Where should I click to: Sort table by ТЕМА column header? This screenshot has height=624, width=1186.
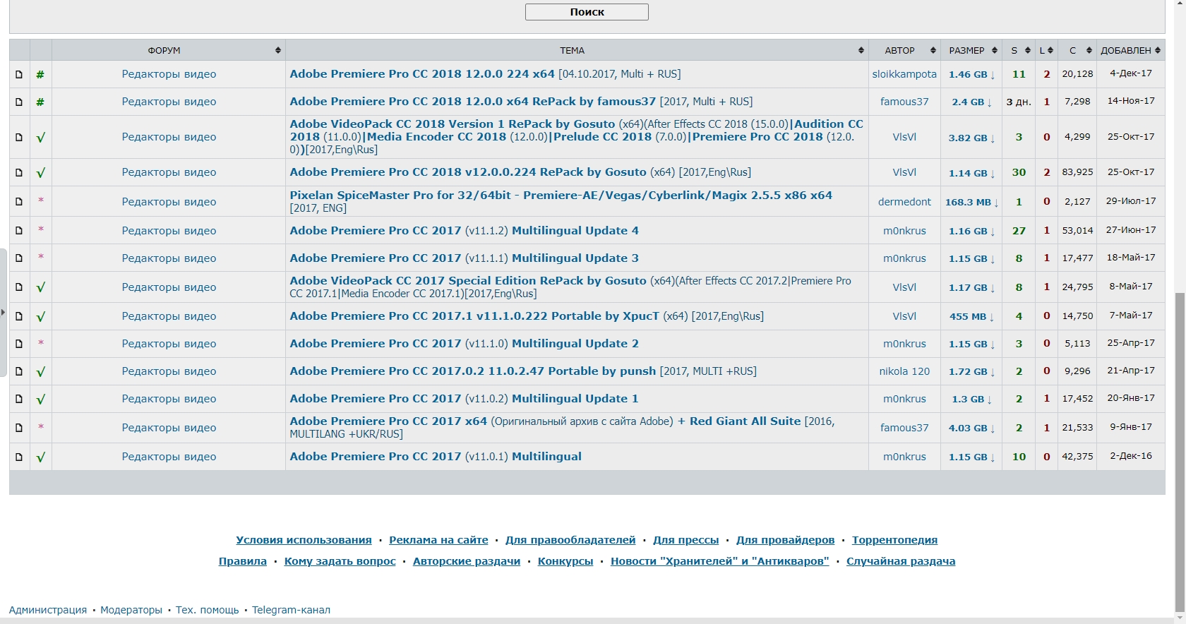pyautogui.click(x=577, y=50)
